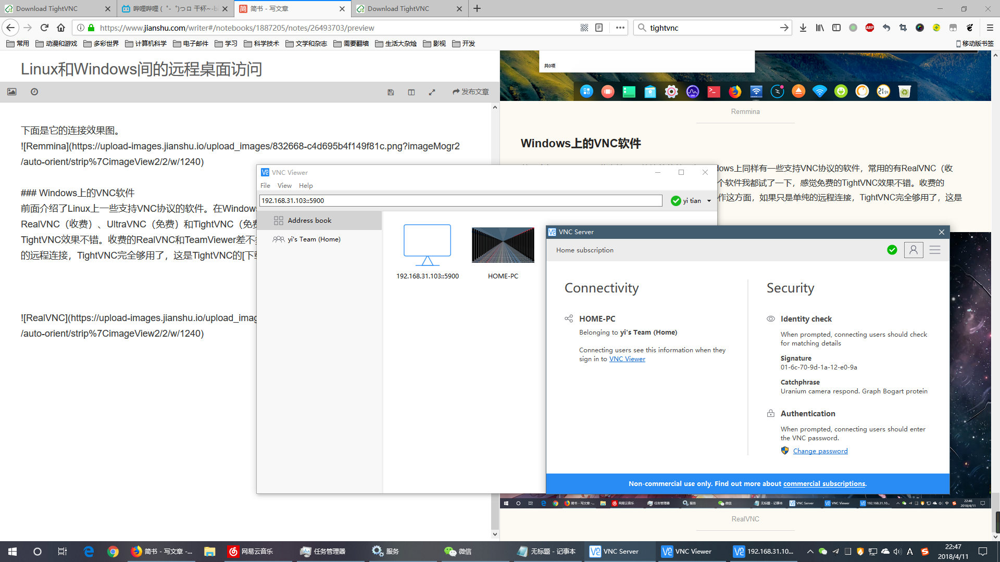Screen dimensions: 1000x562
Task: Click the Change password link
Action: [820, 451]
